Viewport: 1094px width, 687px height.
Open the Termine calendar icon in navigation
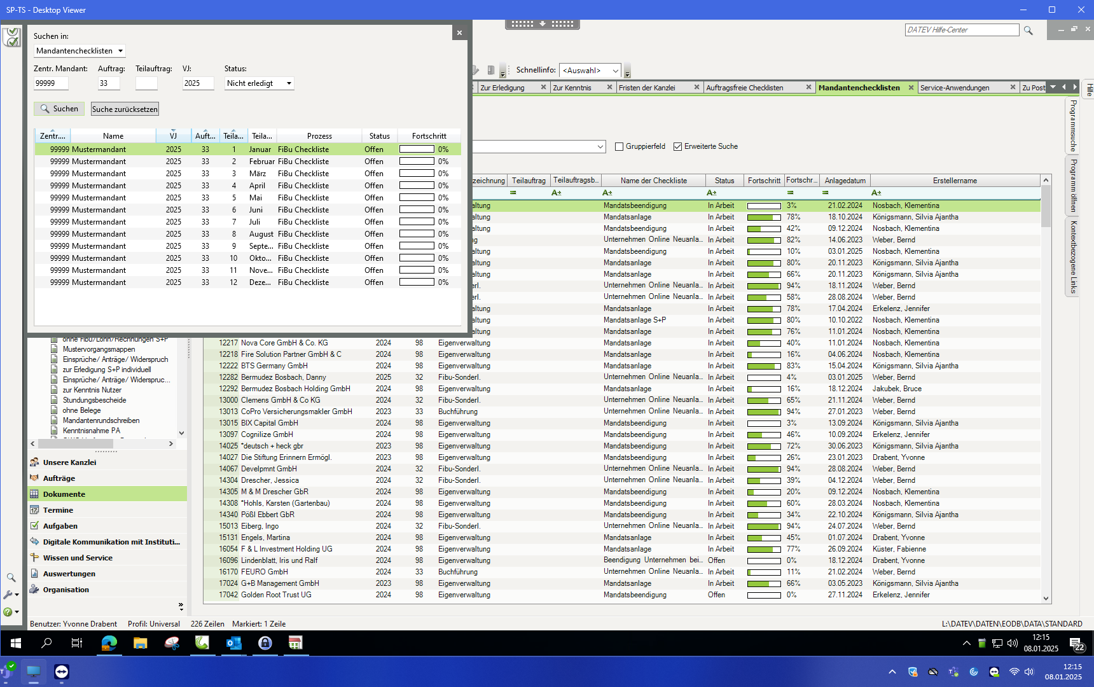[34, 510]
